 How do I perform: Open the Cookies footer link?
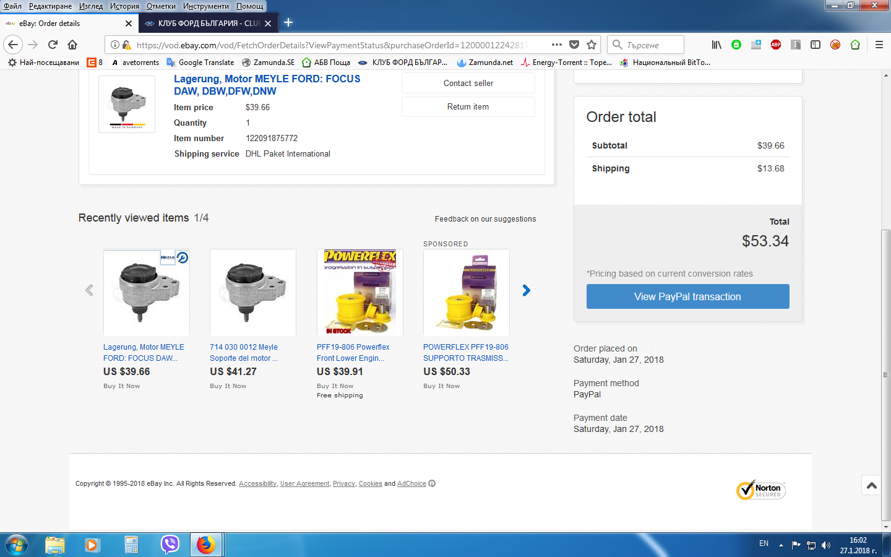(x=371, y=483)
